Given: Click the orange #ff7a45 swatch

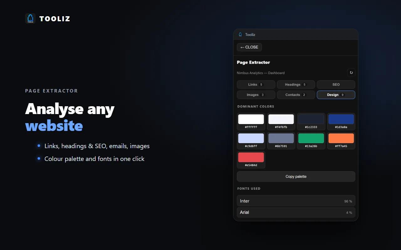Looking at the screenshot, I should click(x=341, y=141).
